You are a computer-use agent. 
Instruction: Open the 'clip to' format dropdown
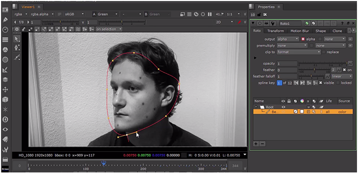[299, 52]
